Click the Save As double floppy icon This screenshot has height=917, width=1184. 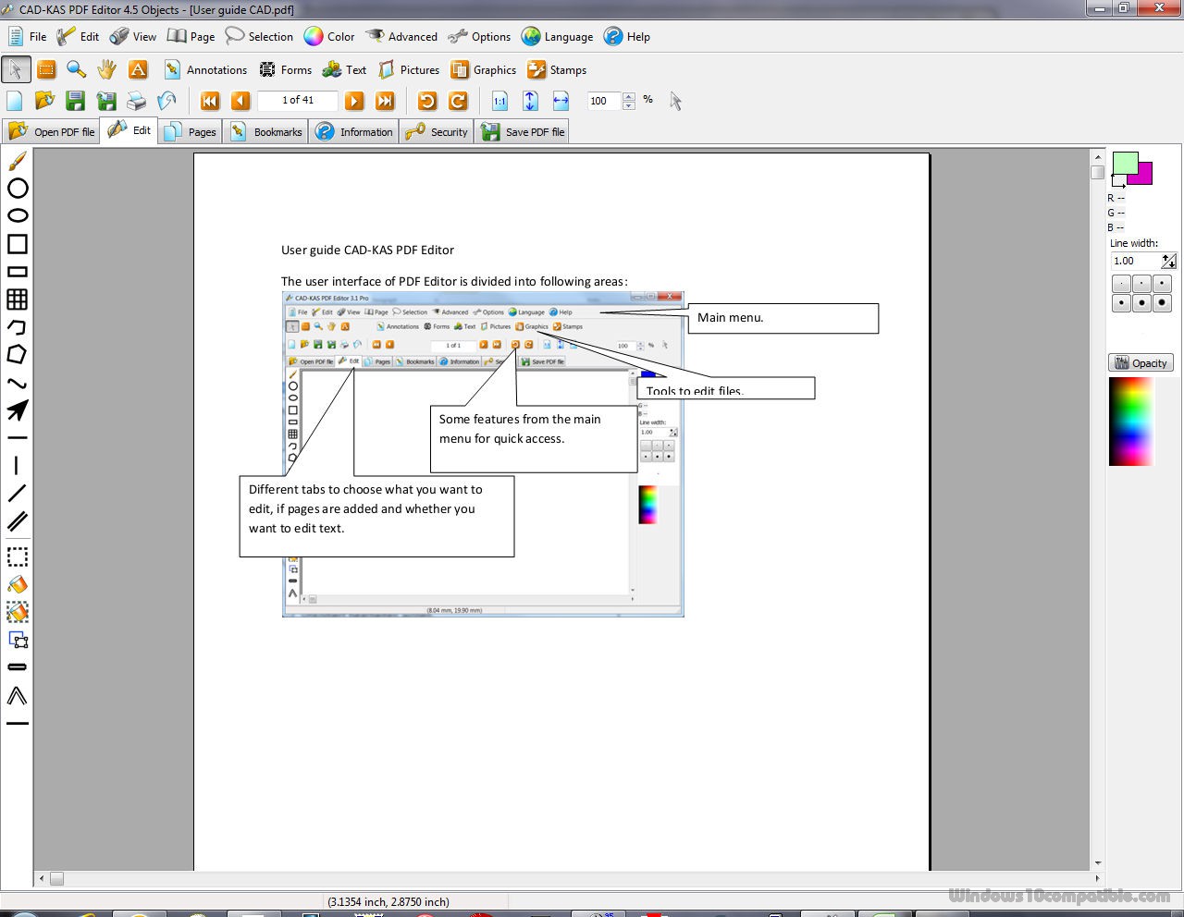coord(106,101)
